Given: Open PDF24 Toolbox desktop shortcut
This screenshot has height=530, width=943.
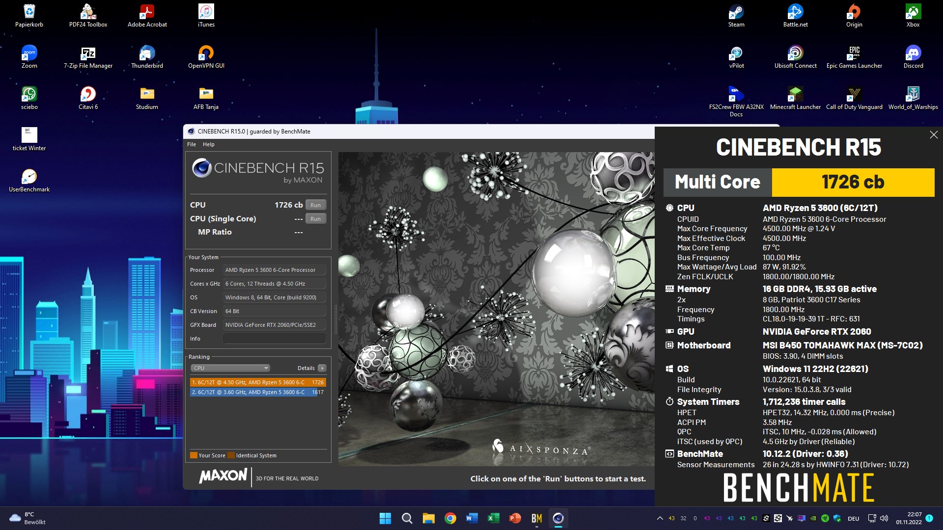Looking at the screenshot, I should (x=88, y=15).
